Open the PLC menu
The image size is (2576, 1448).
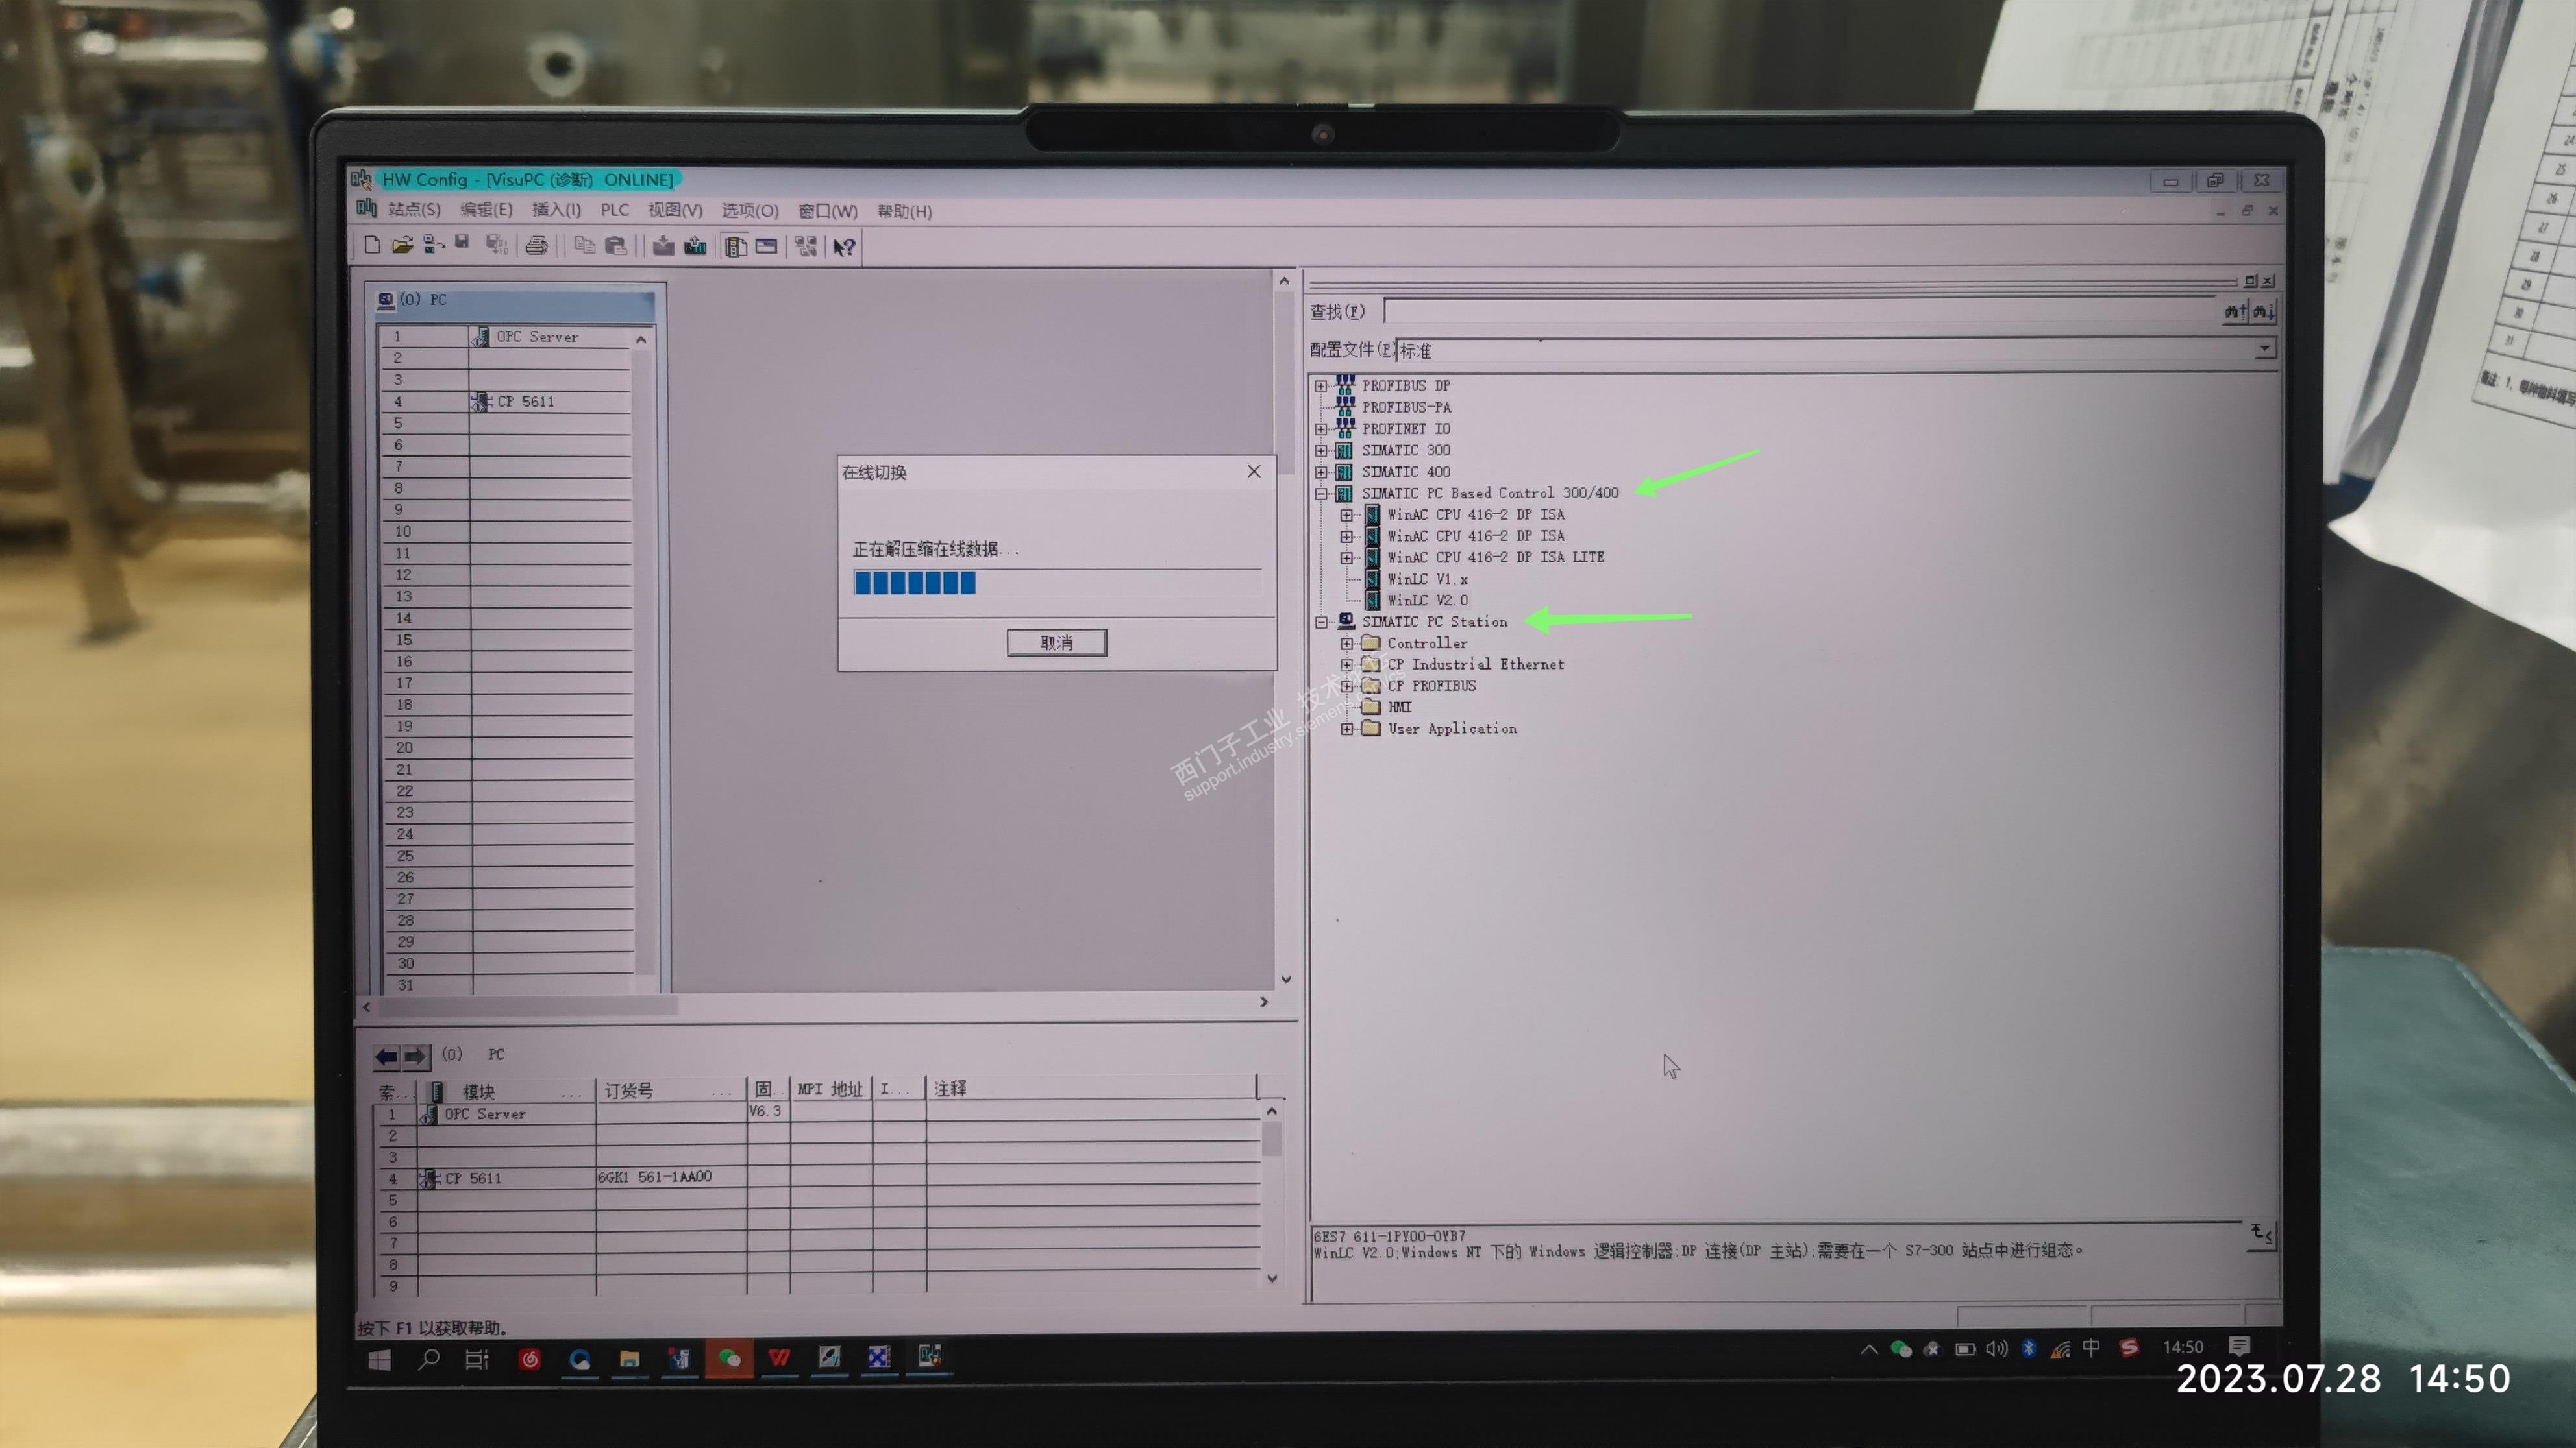coord(614,210)
